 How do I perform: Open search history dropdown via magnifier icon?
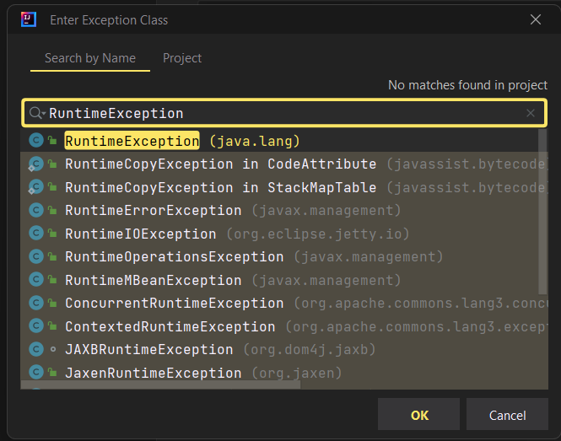pos(37,113)
